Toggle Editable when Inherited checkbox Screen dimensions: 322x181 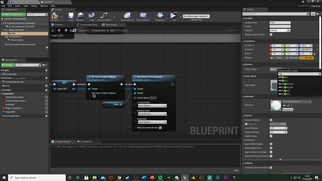point(271,35)
